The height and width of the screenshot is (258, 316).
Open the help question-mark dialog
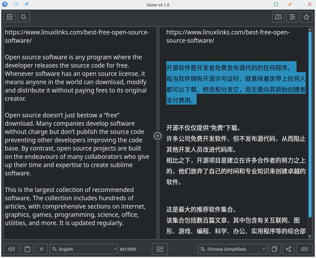[278, 17]
